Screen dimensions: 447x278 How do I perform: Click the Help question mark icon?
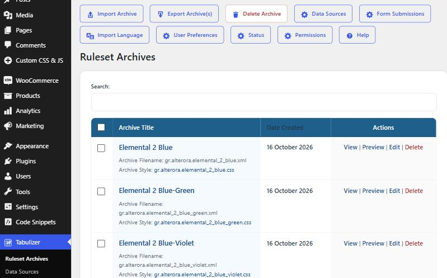tap(350, 36)
